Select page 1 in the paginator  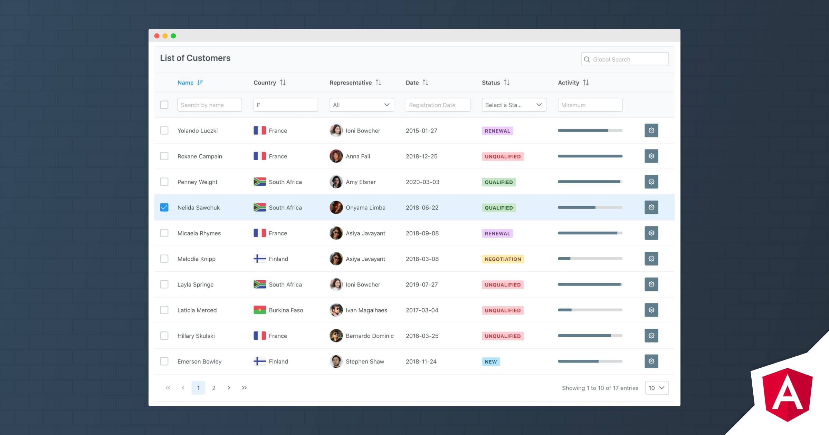(198, 388)
